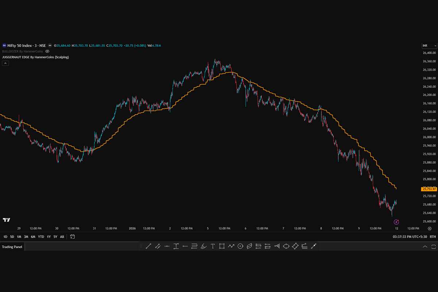Show the hidden BULLDOZER indicator
This screenshot has width=438, height=292.
point(47,51)
